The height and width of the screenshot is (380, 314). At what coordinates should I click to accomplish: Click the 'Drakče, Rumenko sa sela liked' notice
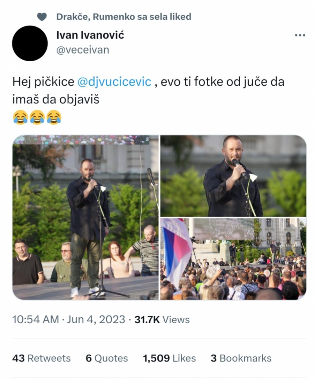point(124,17)
